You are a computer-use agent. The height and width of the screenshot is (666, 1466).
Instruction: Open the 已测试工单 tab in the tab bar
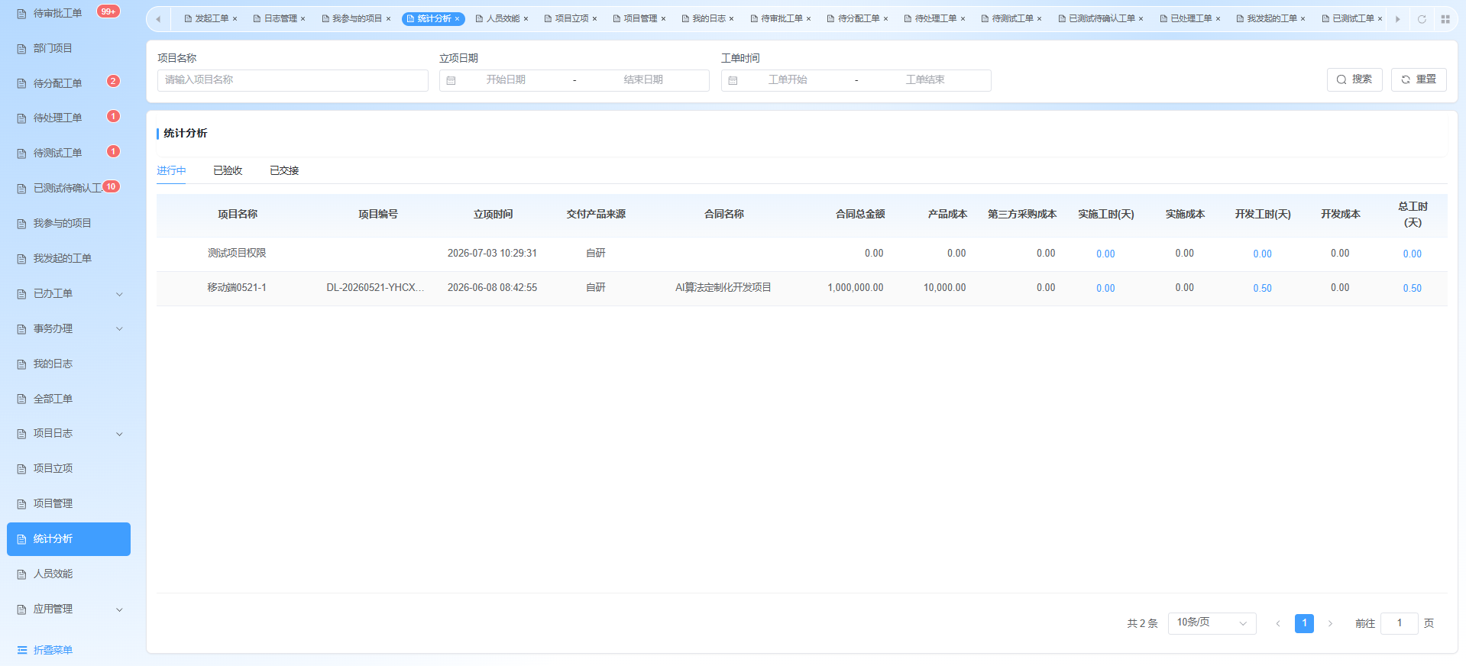pos(1353,19)
